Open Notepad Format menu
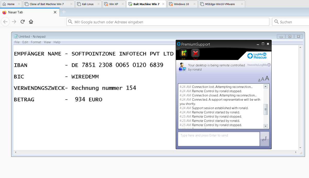309x178 pixels. pyautogui.click(x=36, y=42)
